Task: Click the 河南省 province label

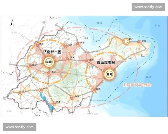Action: pyautogui.click(x=9, y=111)
